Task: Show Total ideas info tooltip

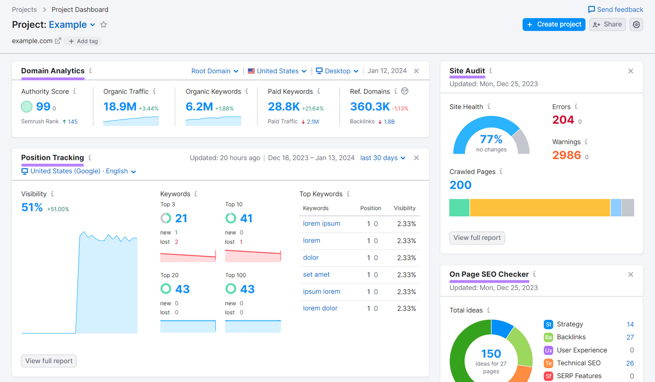Action: click(488, 310)
